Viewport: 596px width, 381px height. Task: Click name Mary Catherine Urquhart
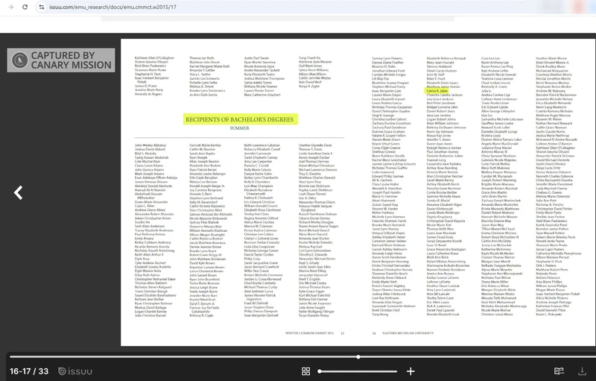click(x=262, y=95)
